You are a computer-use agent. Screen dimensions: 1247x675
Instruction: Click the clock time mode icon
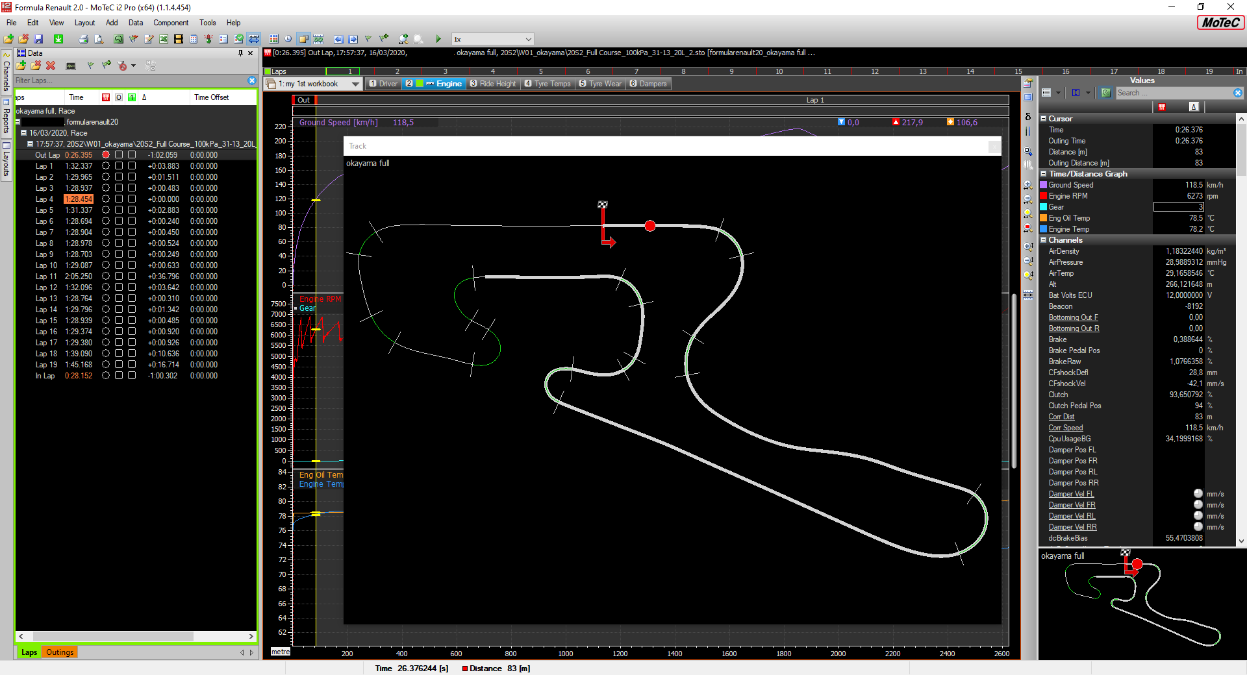coord(288,39)
